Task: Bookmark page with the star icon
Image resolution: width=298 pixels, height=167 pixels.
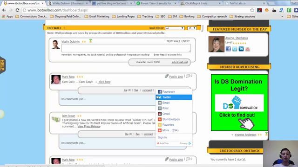Action: point(252,10)
